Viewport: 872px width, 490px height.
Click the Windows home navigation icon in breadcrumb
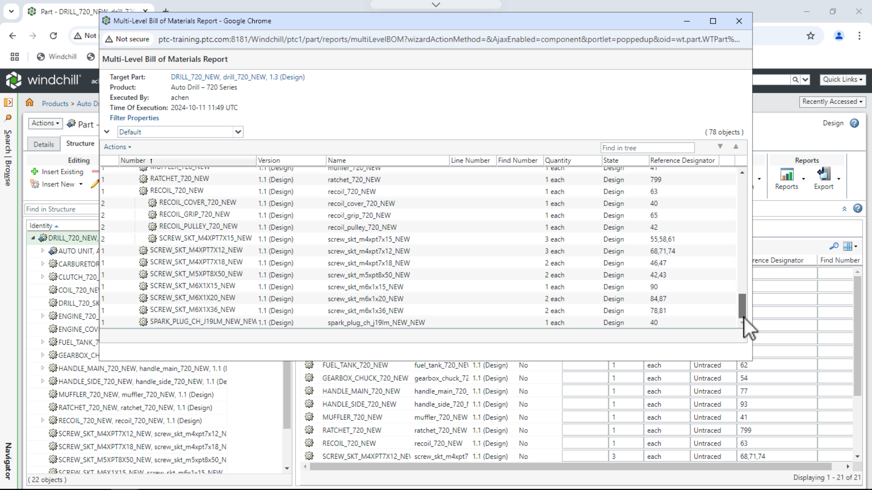[x=30, y=103]
